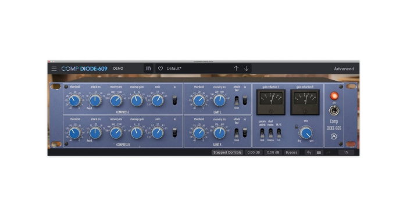Click the orange power indicator lamp
This screenshot has width=407, height=216.
click(334, 96)
